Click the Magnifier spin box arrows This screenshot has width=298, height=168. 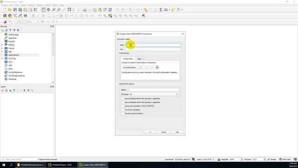[x=242, y=160]
